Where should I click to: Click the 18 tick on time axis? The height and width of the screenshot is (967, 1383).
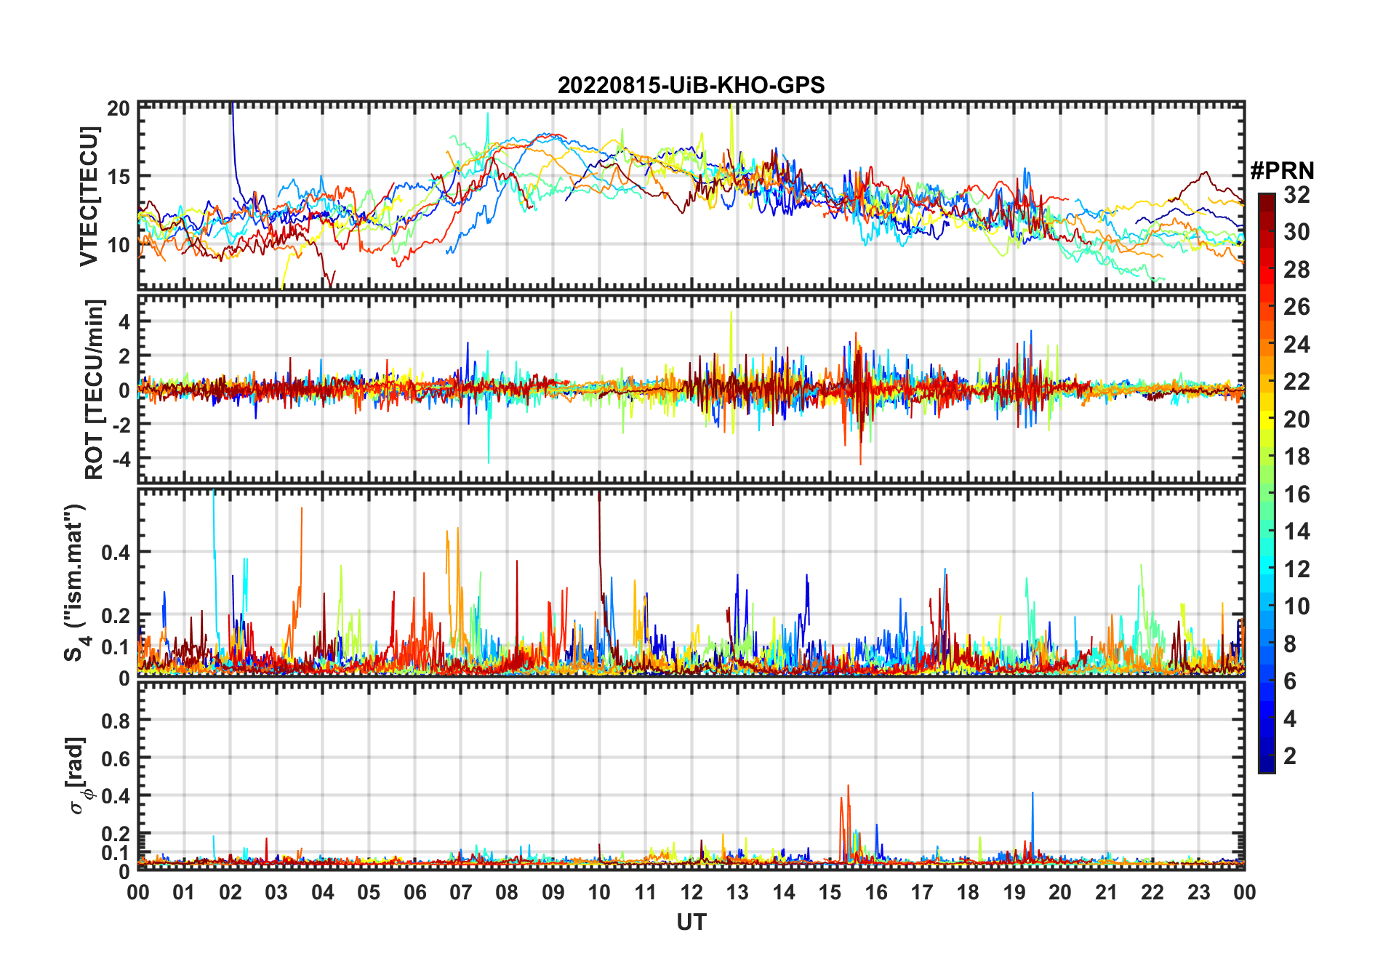pyautogui.click(x=968, y=892)
